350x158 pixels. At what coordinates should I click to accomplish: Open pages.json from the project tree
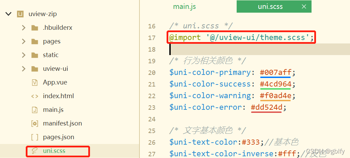pyautogui.click(x=58, y=137)
